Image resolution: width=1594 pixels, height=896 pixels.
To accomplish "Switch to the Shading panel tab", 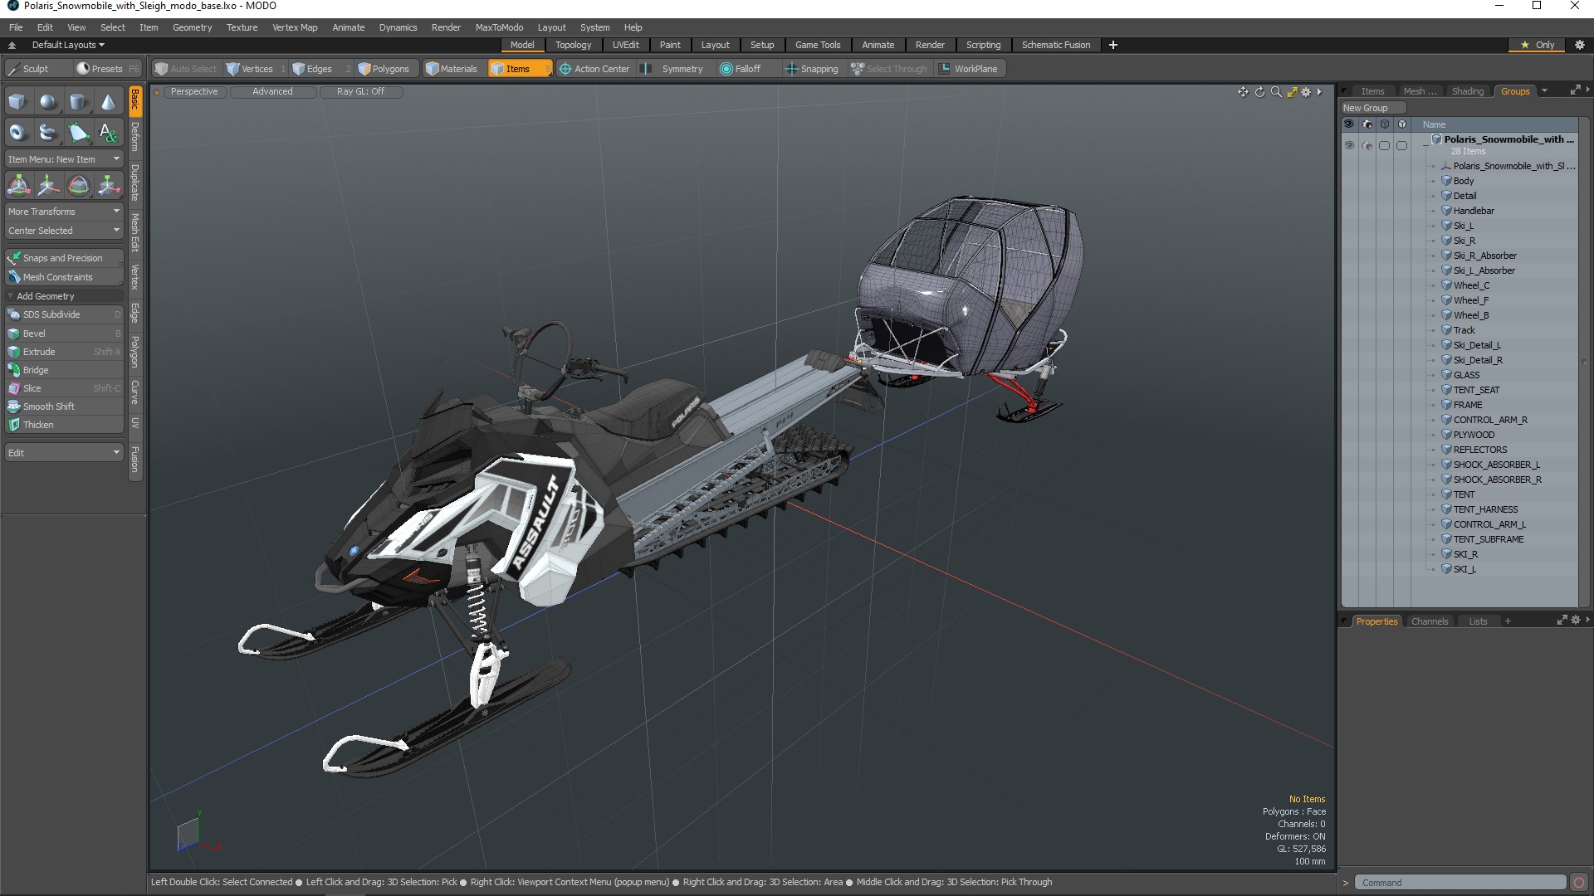I will pos(1467,91).
